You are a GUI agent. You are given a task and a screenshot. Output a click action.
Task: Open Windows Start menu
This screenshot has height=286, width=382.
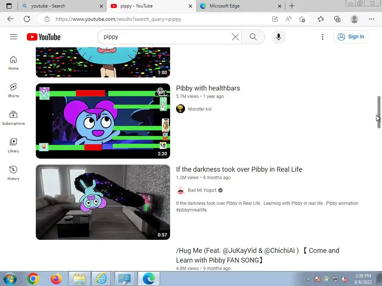pos(10,279)
